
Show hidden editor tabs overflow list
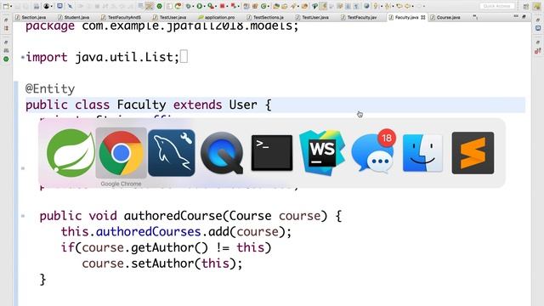coord(475,17)
